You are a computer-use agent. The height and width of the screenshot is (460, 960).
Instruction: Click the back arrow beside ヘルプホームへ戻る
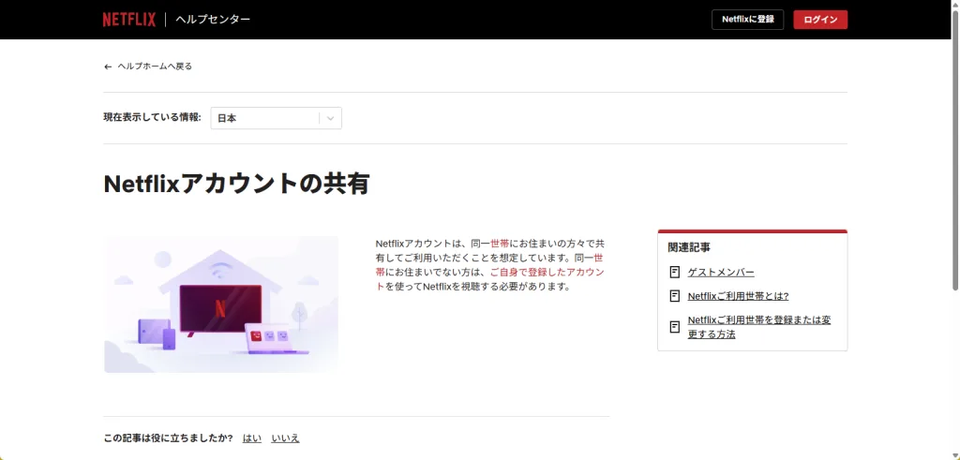tap(108, 67)
